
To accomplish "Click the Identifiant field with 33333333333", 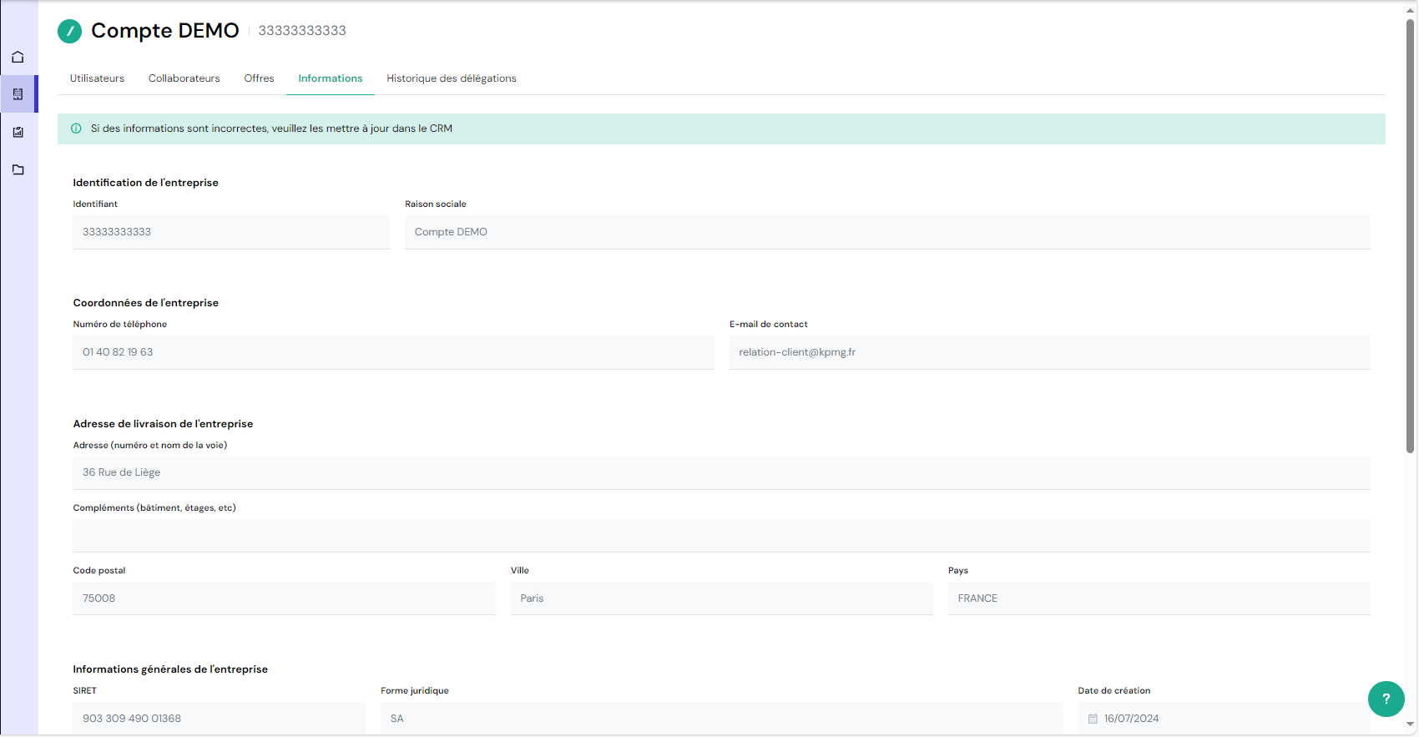I will [x=231, y=232].
